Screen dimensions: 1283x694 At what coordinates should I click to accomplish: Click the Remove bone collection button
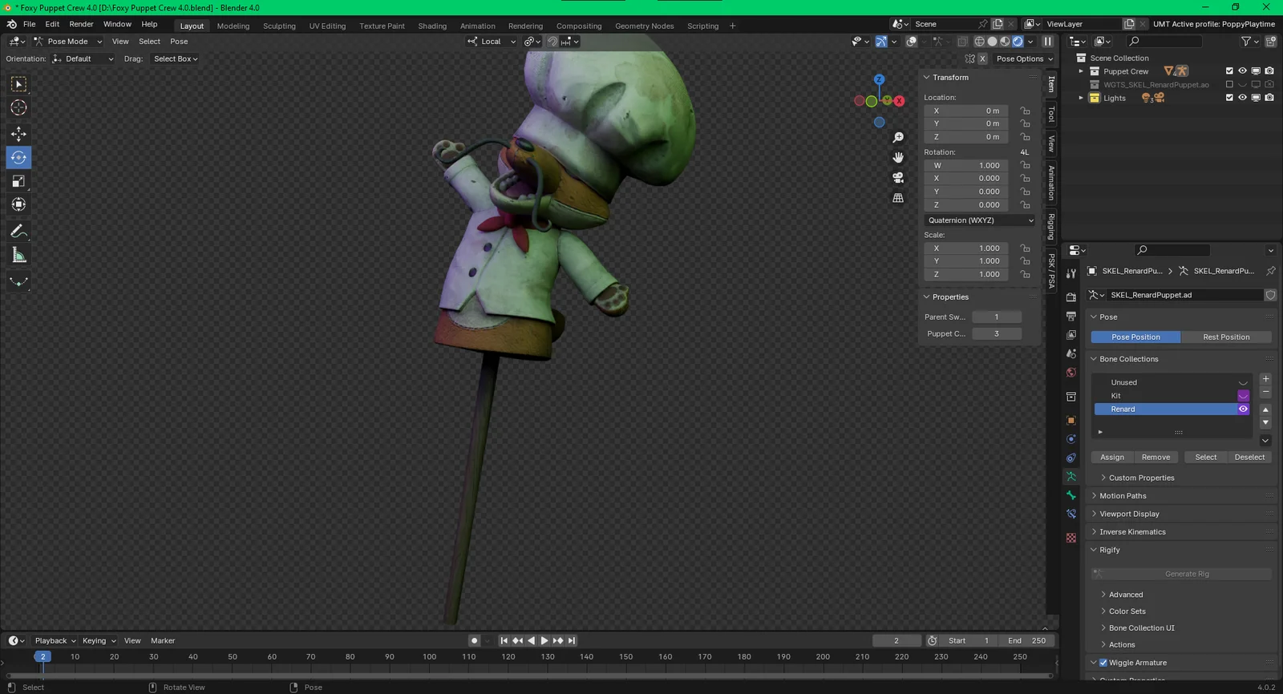[1156, 458]
